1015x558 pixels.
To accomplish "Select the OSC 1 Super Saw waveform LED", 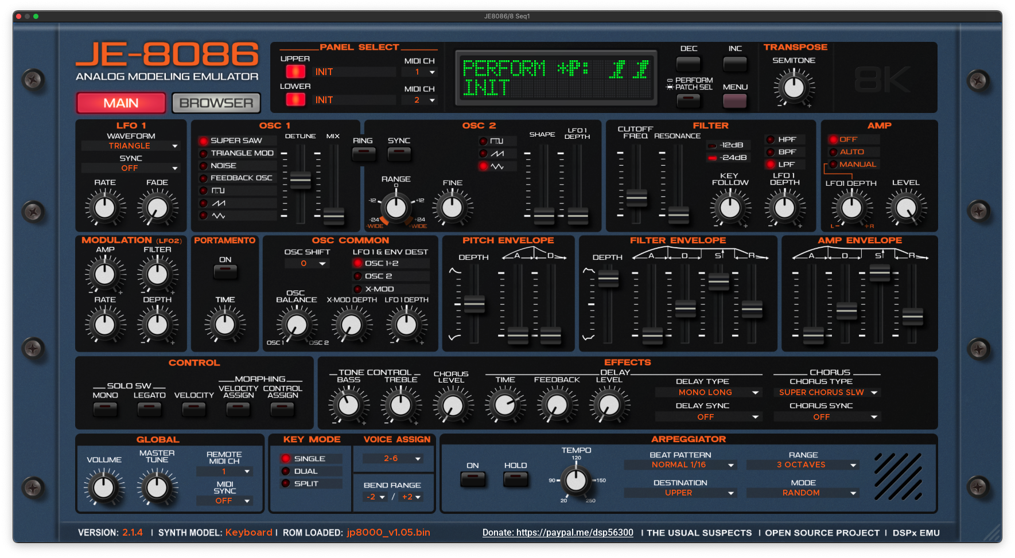I will [x=203, y=141].
